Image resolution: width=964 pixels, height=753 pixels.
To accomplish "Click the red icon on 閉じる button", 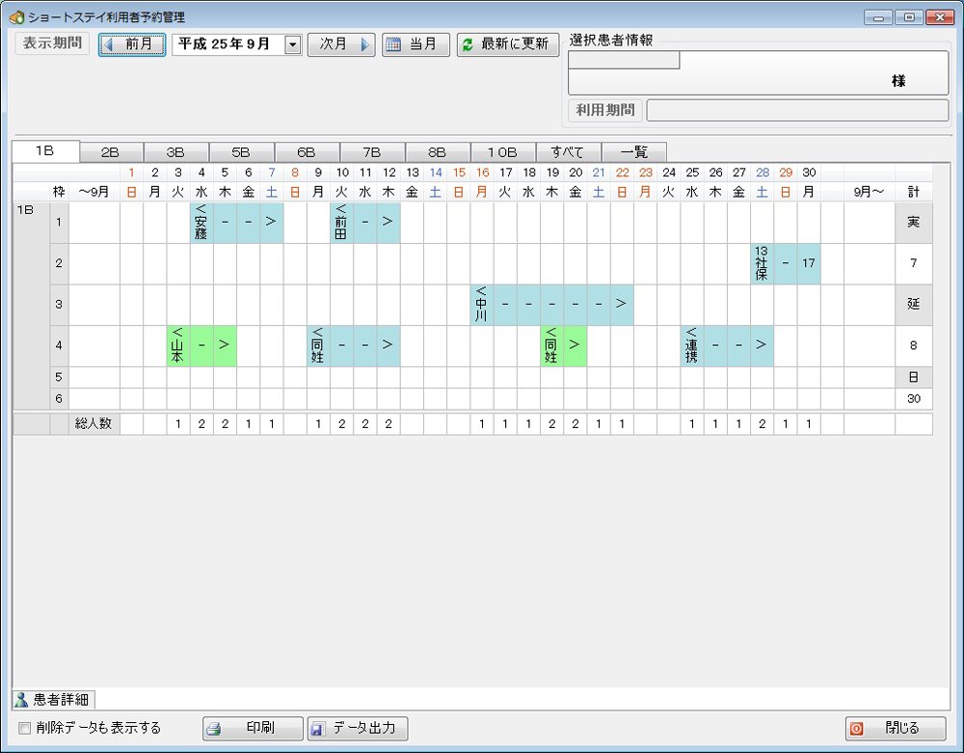I will (x=856, y=729).
